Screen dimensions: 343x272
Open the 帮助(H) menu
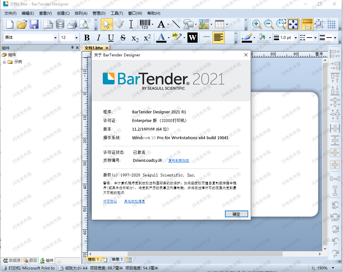tap(154, 13)
